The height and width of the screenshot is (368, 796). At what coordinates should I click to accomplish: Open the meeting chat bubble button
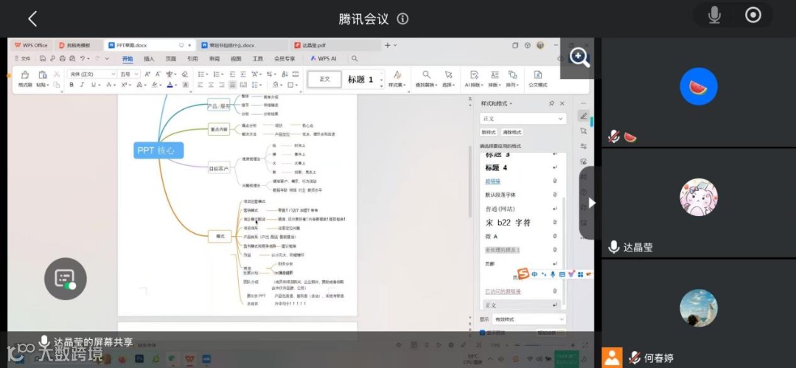pyautogui.click(x=66, y=279)
